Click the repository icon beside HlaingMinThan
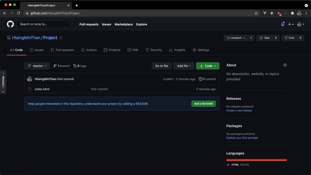 9,38
